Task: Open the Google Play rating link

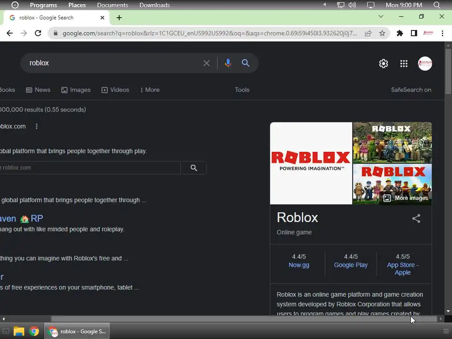Action: pos(350,265)
